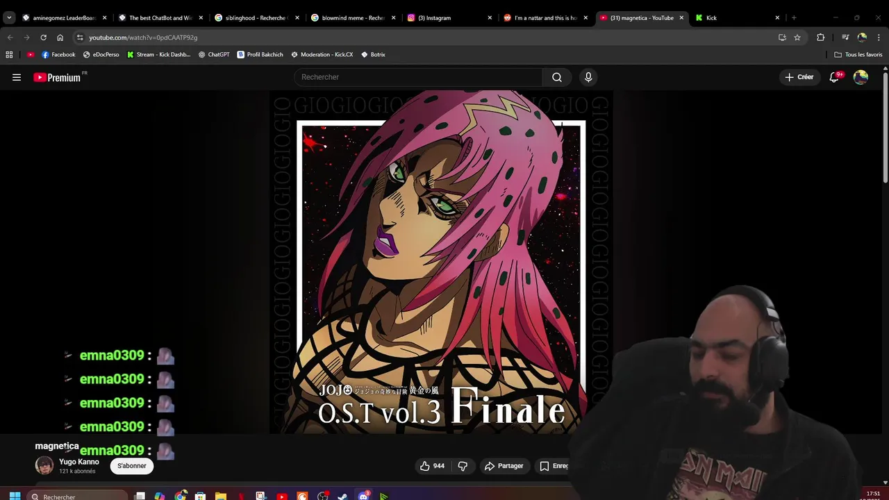This screenshot has width=889, height=500.
Task: Open a new browser tab
Action: tap(794, 18)
